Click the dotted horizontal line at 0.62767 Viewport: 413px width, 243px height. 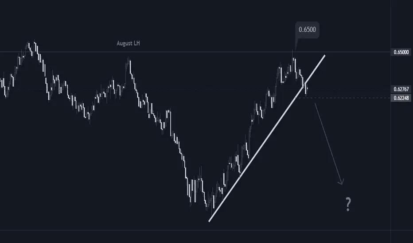(x=195, y=89)
